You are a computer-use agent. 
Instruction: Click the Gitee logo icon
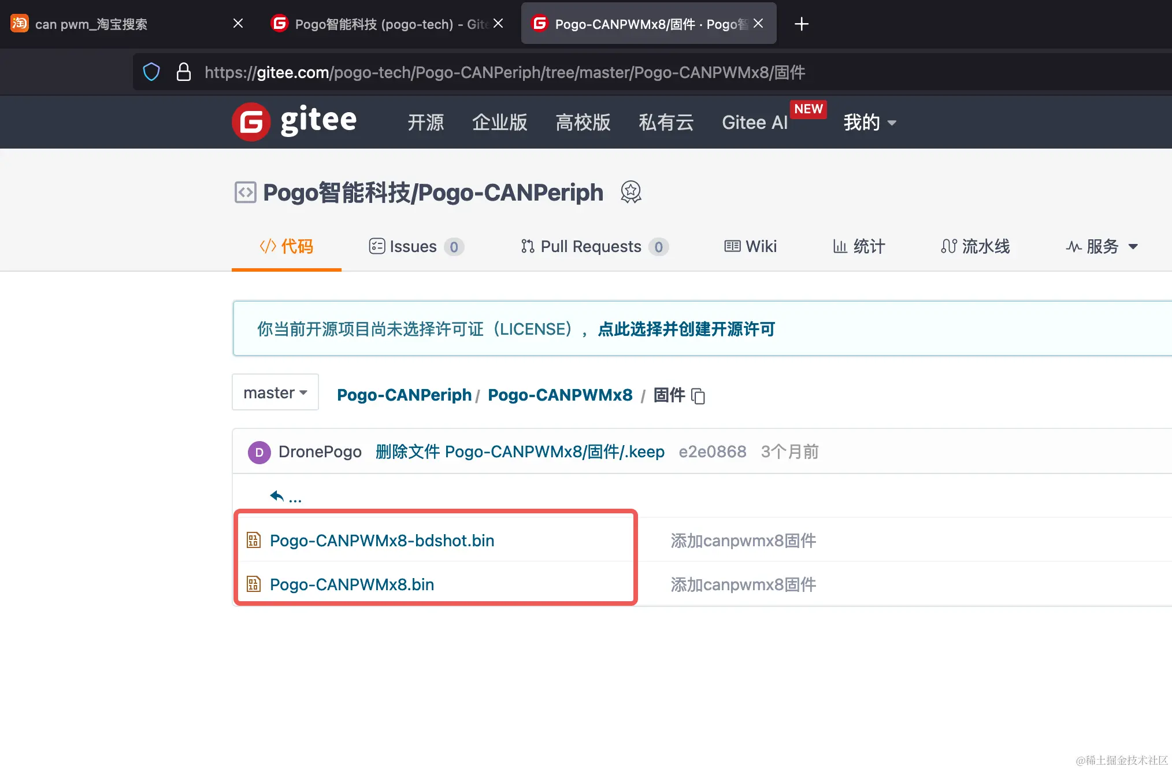point(251,121)
